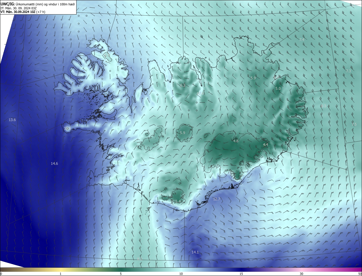This screenshot has height=276, width=362.
Task: Select the "IT: Mán. 30. 09. 2024 03Z" line
Action: 19,8
